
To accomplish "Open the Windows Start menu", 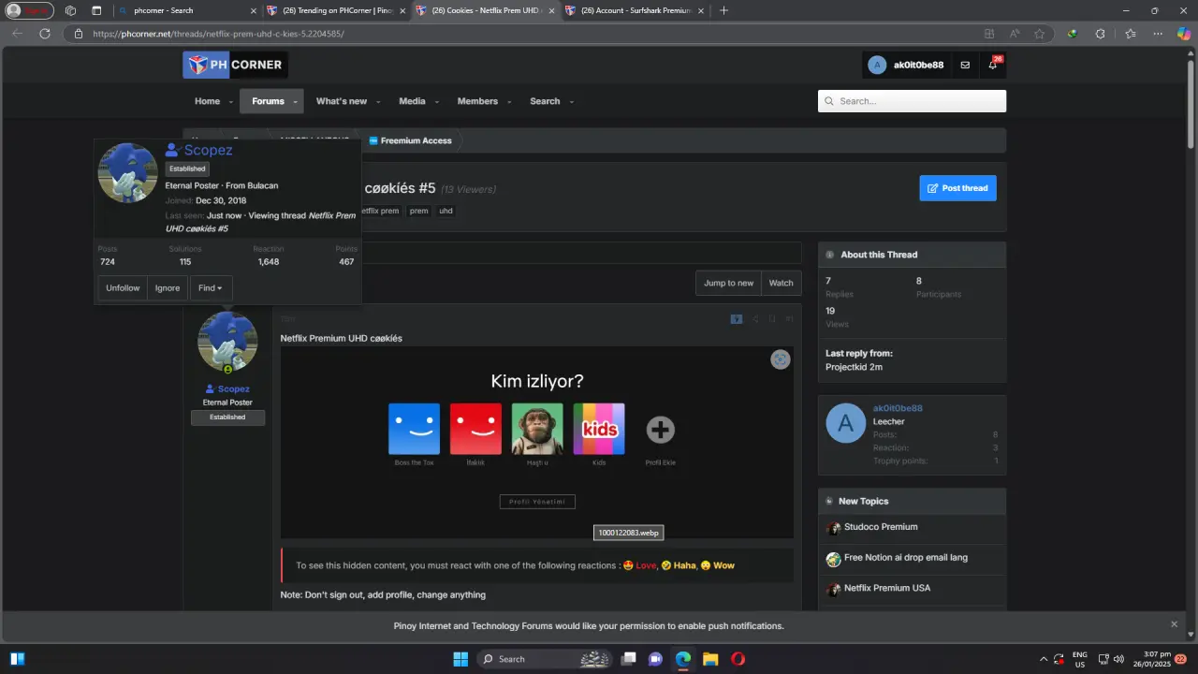I will tap(460, 659).
